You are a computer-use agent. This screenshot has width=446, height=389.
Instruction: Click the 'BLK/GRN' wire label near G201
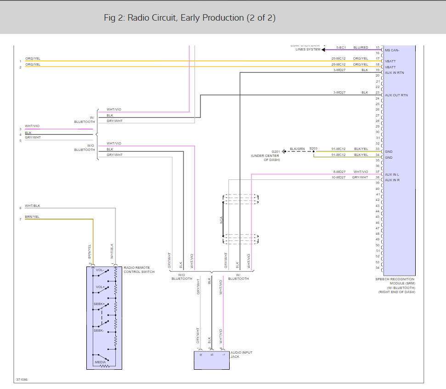297,149
